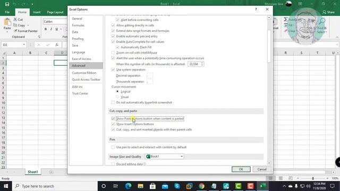Open Mail app from taskbar
The height and width of the screenshot is (191, 340).
pos(165,186)
